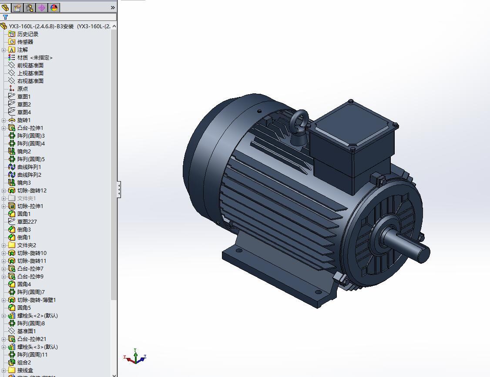Expand the 注解 annotations node
The image size is (490, 377).
3,50
